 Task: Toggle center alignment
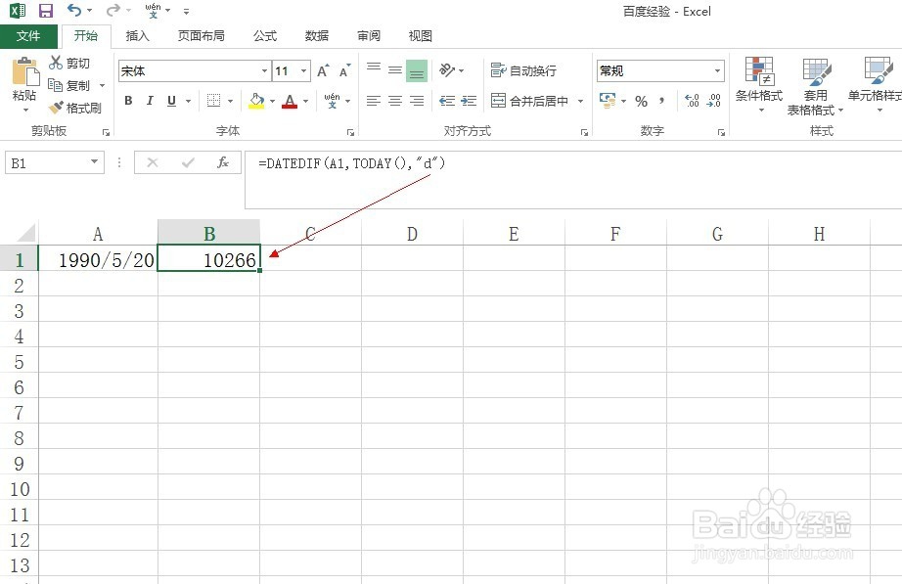[393, 101]
